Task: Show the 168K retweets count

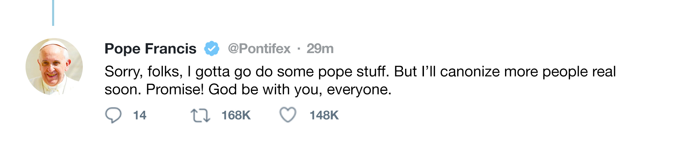Action: tap(236, 115)
